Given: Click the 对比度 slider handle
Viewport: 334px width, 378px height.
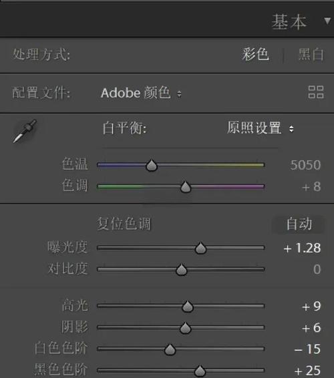Looking at the screenshot, I should (x=181, y=270).
